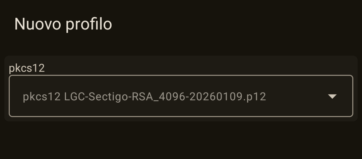Click the LGC prefix in selected value

74,97
